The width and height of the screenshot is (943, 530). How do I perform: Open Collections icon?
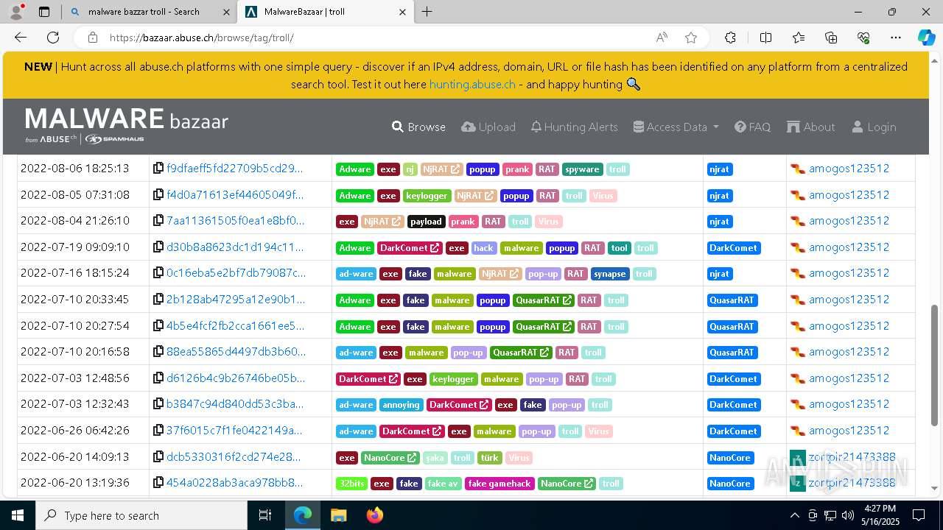tap(831, 38)
